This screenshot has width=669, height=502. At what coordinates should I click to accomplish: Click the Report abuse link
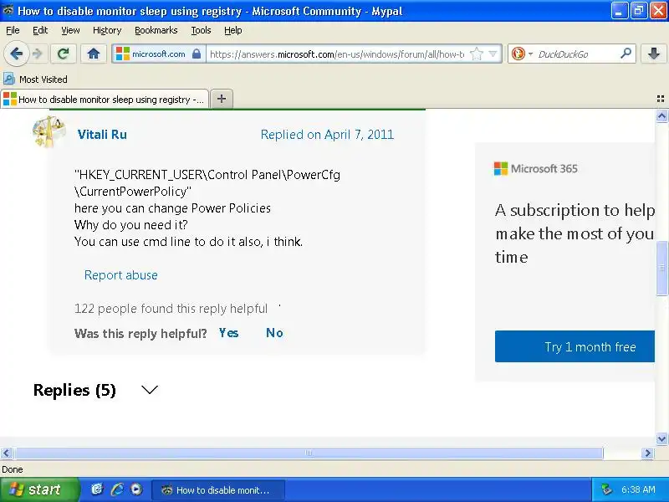pyautogui.click(x=120, y=275)
